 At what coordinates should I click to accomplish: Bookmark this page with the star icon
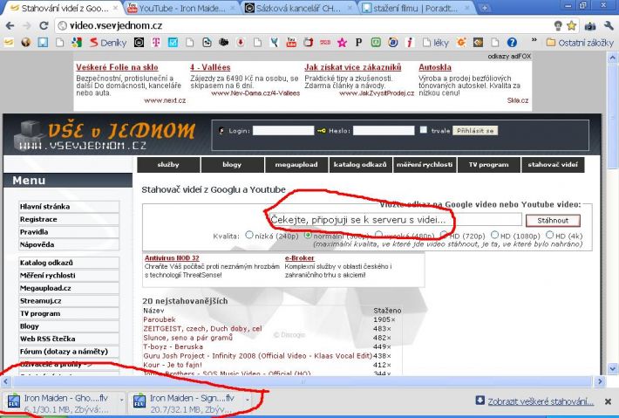(x=571, y=26)
